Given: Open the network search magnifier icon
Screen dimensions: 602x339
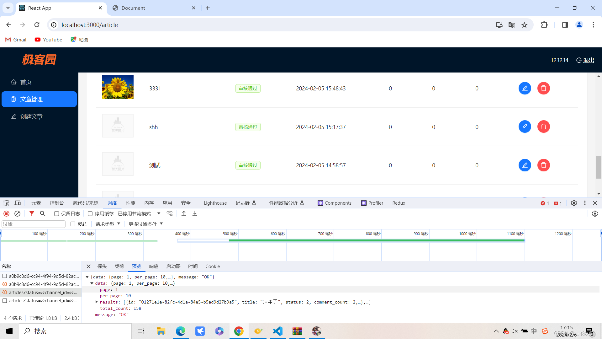Looking at the screenshot, I should (43, 213).
